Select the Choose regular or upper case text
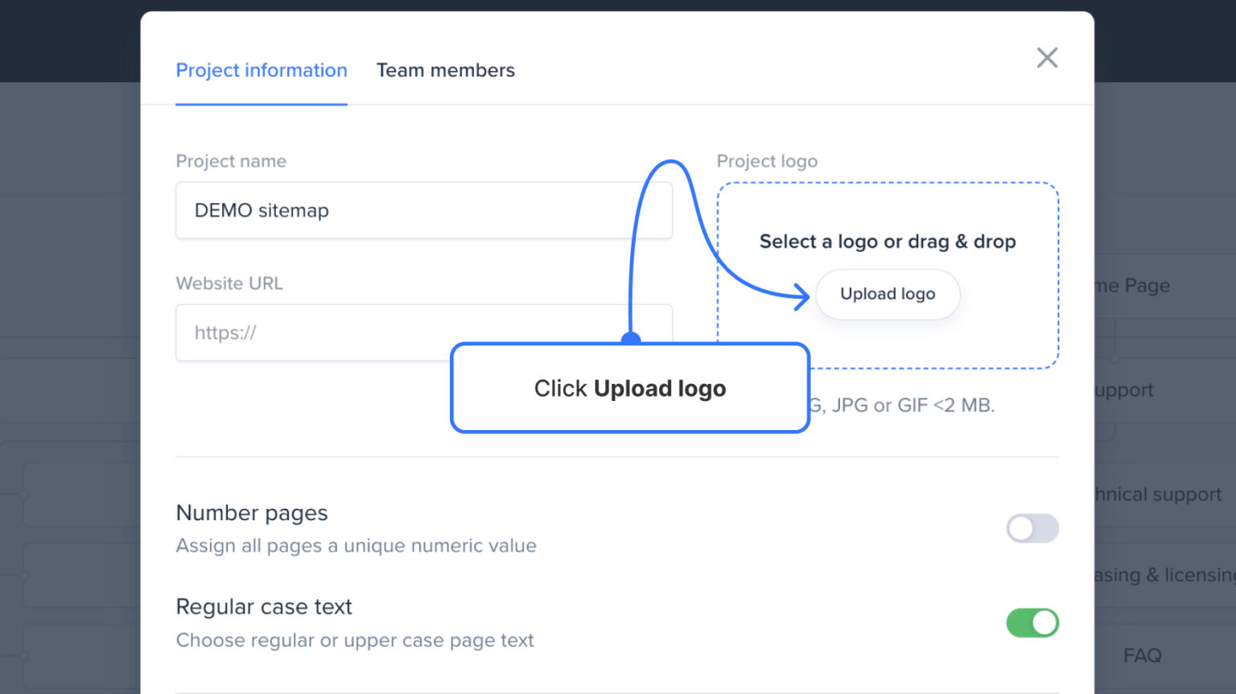This screenshot has height=694, width=1236. click(x=355, y=640)
